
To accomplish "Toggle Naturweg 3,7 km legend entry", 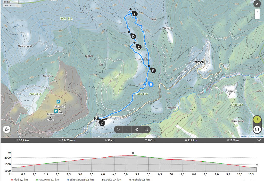I will [x=48, y=179].
